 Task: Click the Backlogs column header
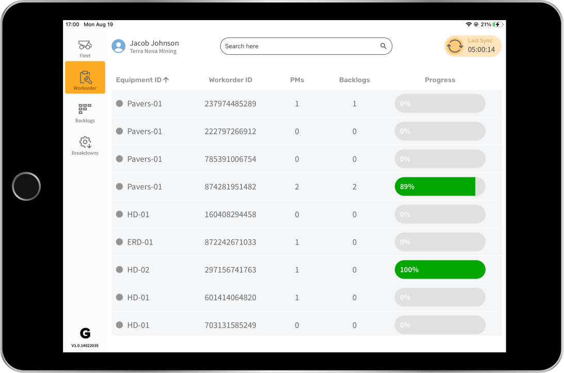pos(354,80)
